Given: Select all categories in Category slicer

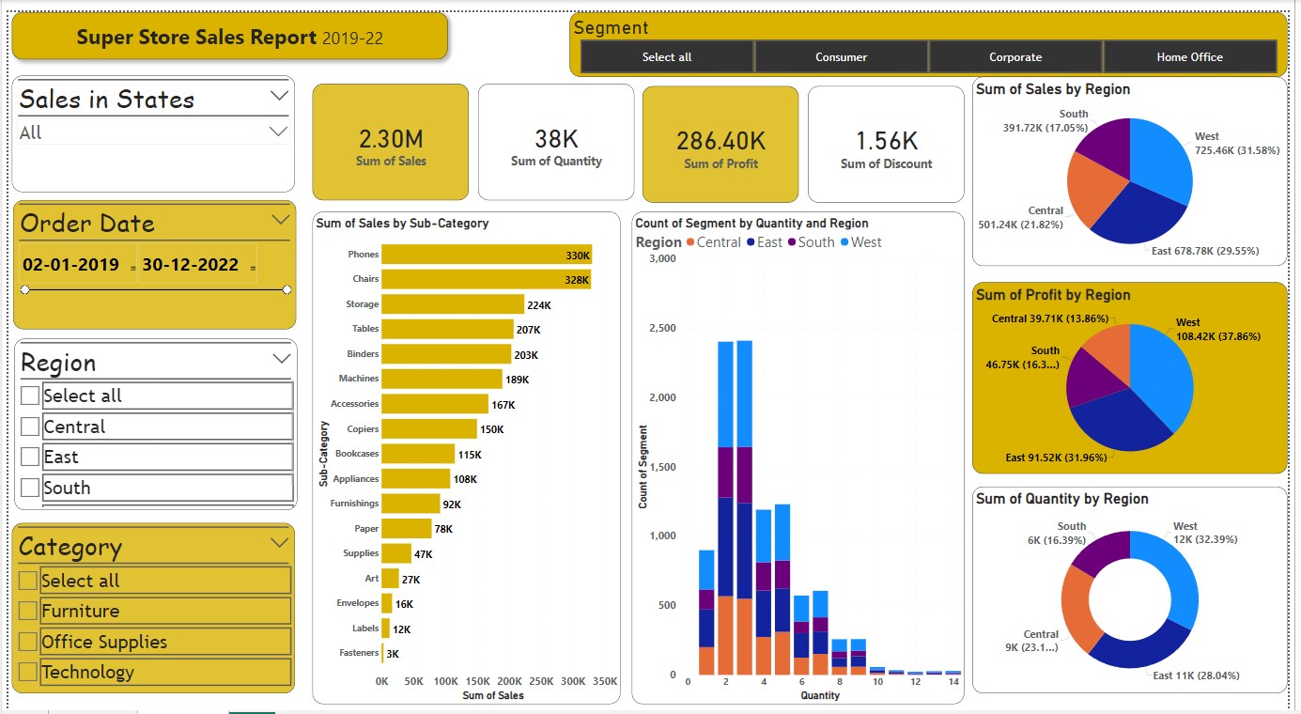Looking at the screenshot, I should click(x=29, y=581).
